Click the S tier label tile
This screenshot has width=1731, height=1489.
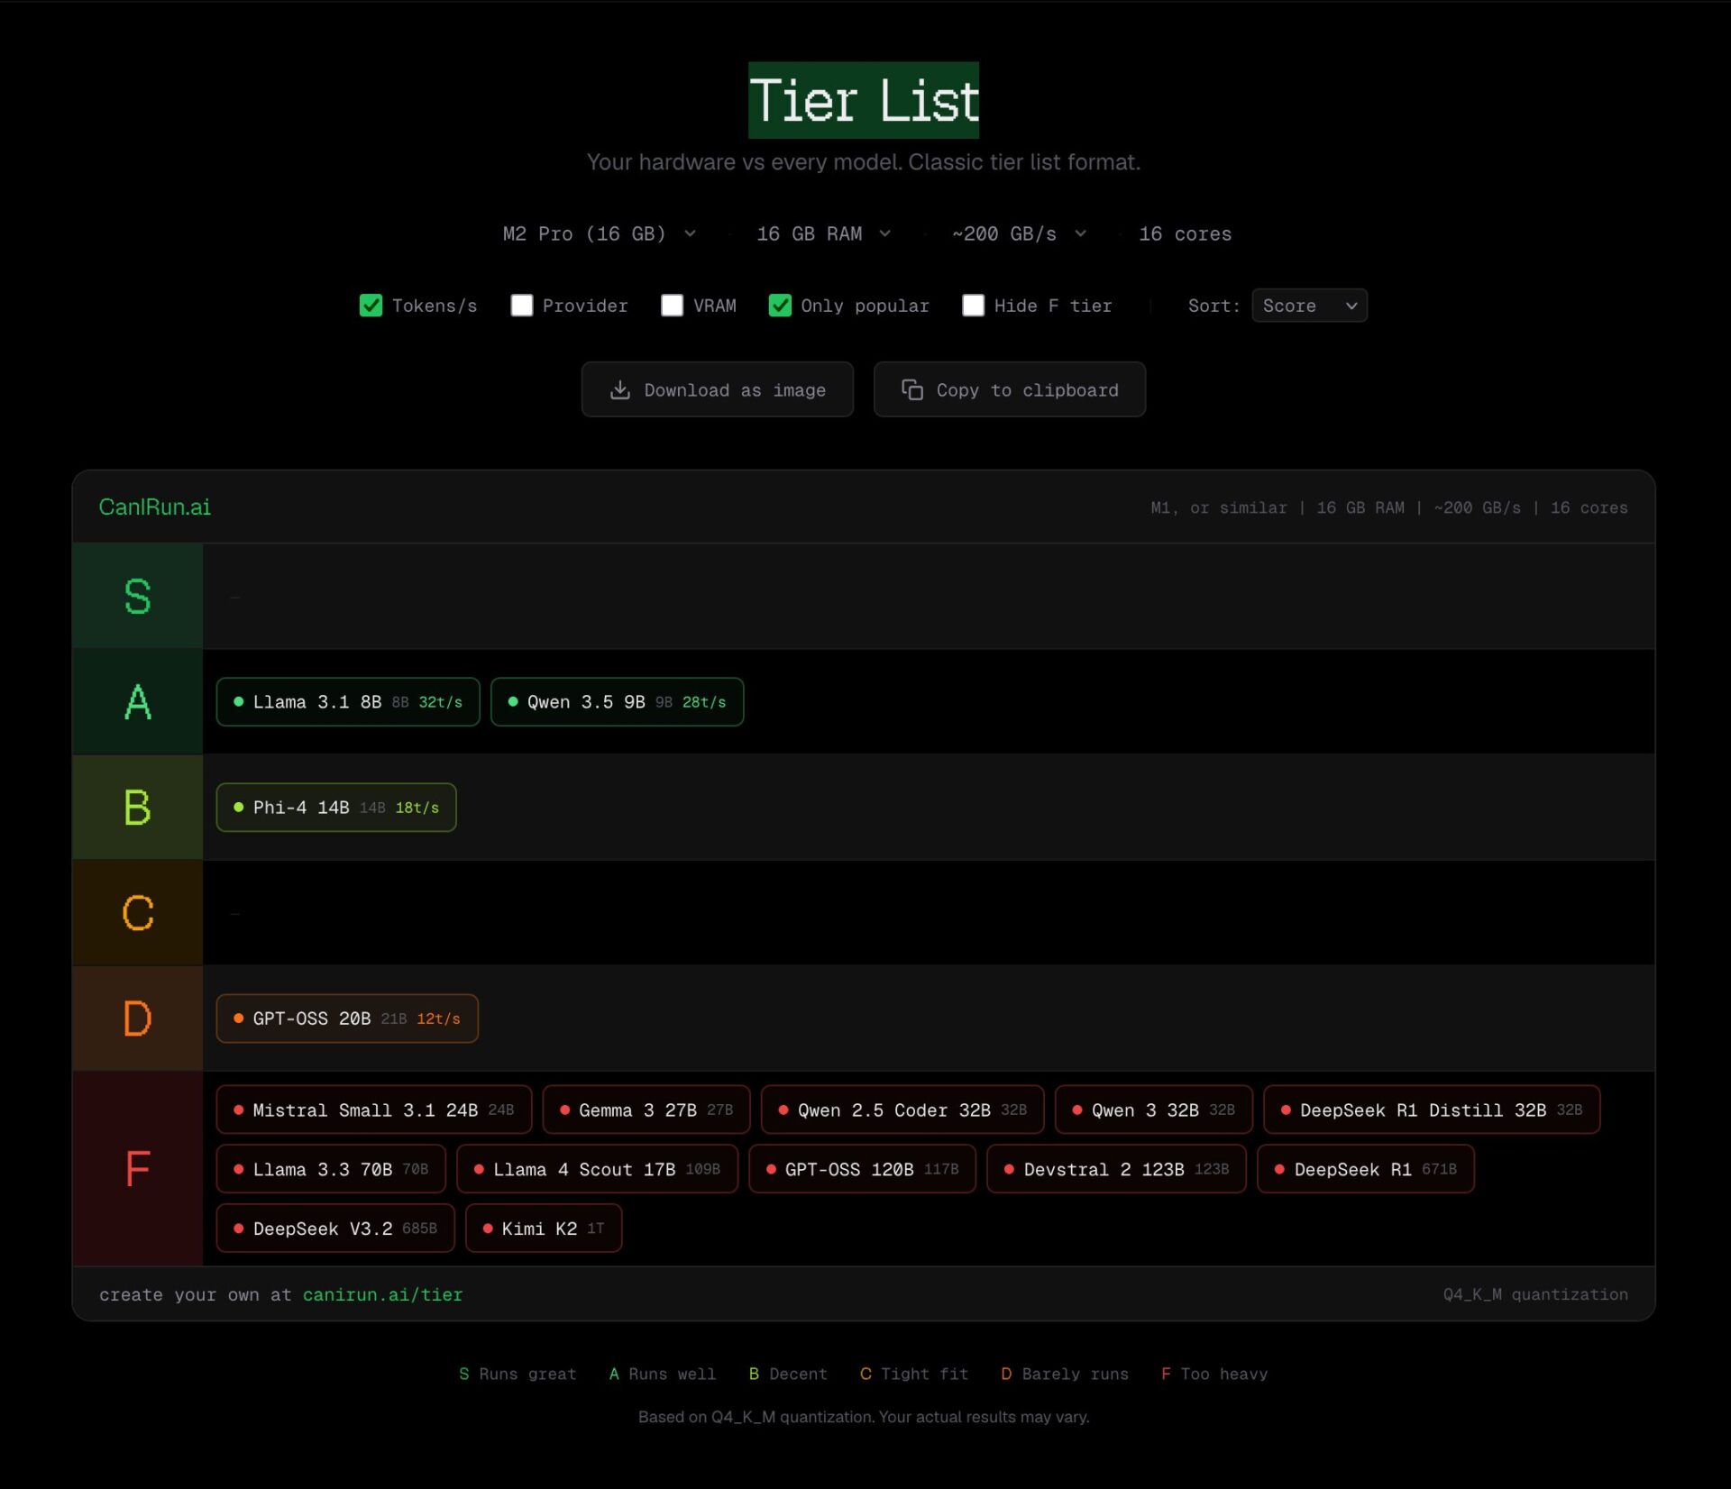tap(137, 596)
